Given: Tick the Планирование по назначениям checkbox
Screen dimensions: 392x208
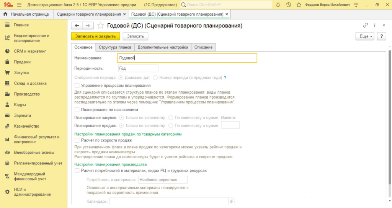Looking at the screenshot, I should coord(77,110).
